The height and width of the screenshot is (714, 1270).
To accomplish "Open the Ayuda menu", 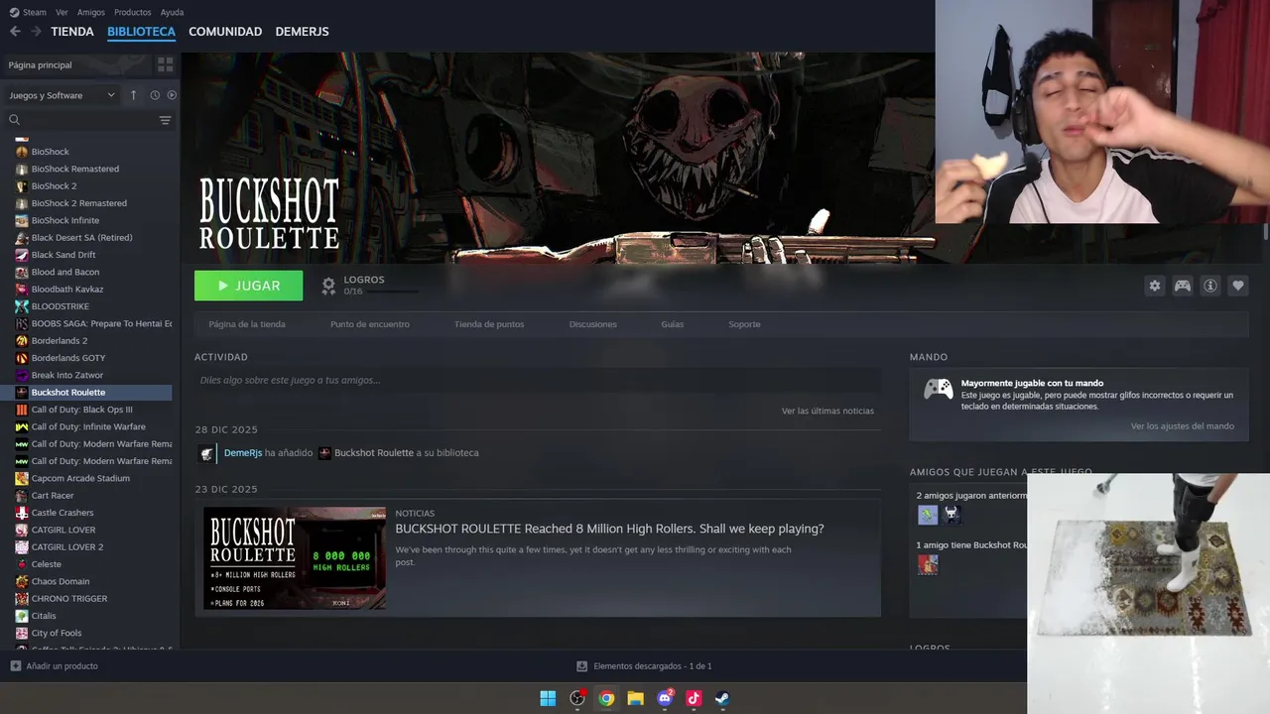I will coord(173,12).
